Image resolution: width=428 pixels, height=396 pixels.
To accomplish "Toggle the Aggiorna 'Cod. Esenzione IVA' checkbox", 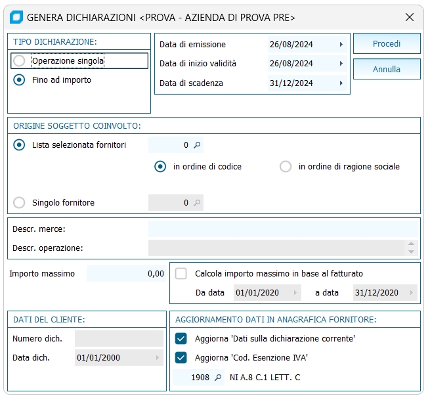I will coord(181,358).
